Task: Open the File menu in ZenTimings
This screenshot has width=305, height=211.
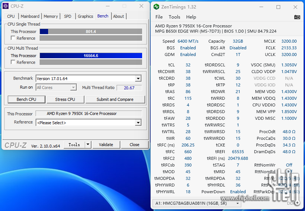Action: (159, 17)
